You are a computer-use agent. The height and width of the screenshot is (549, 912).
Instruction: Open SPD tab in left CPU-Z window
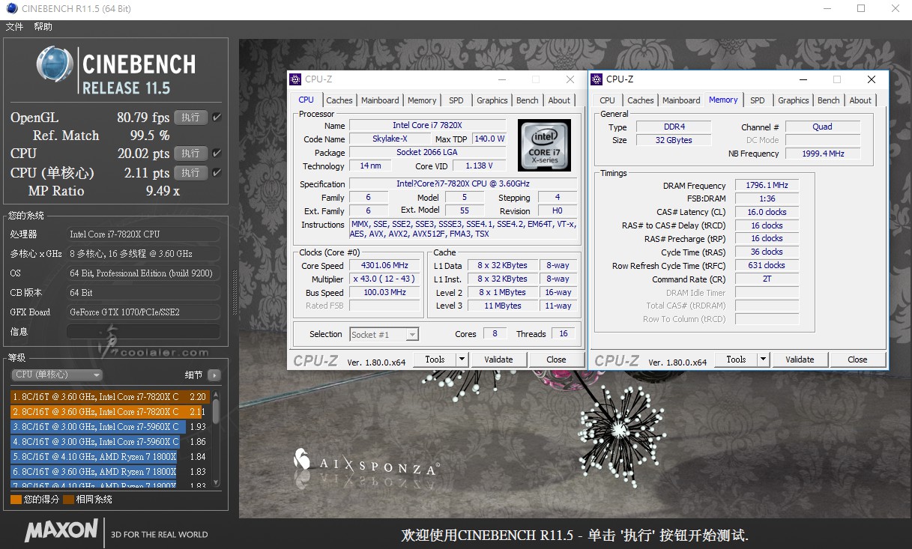tap(456, 100)
